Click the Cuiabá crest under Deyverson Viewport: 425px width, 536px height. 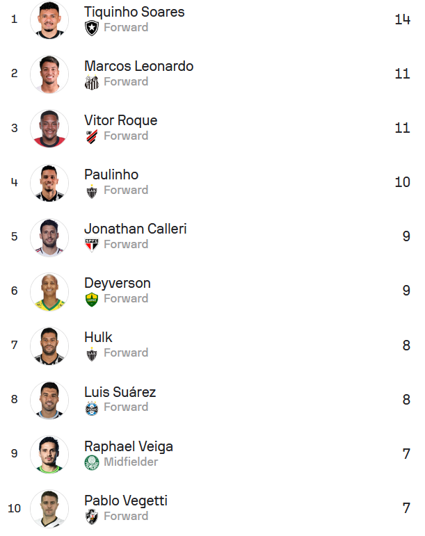pos(91,299)
